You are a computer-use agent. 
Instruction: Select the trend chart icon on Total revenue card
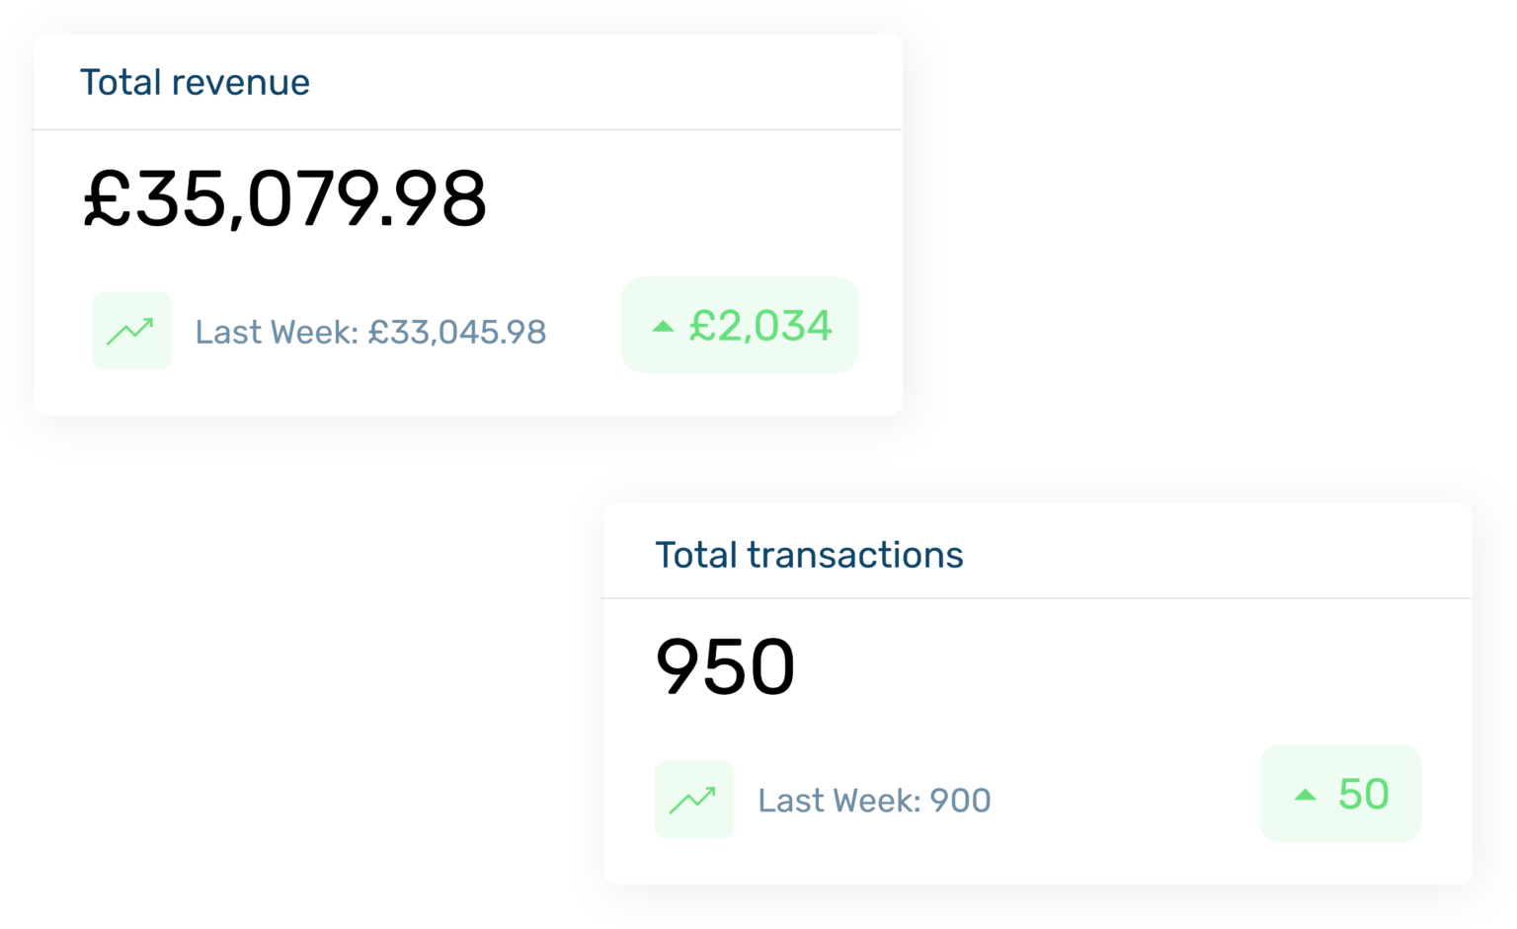pos(131,331)
